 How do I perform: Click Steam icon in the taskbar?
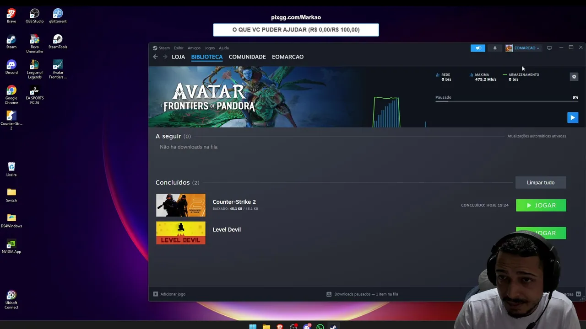point(333,327)
